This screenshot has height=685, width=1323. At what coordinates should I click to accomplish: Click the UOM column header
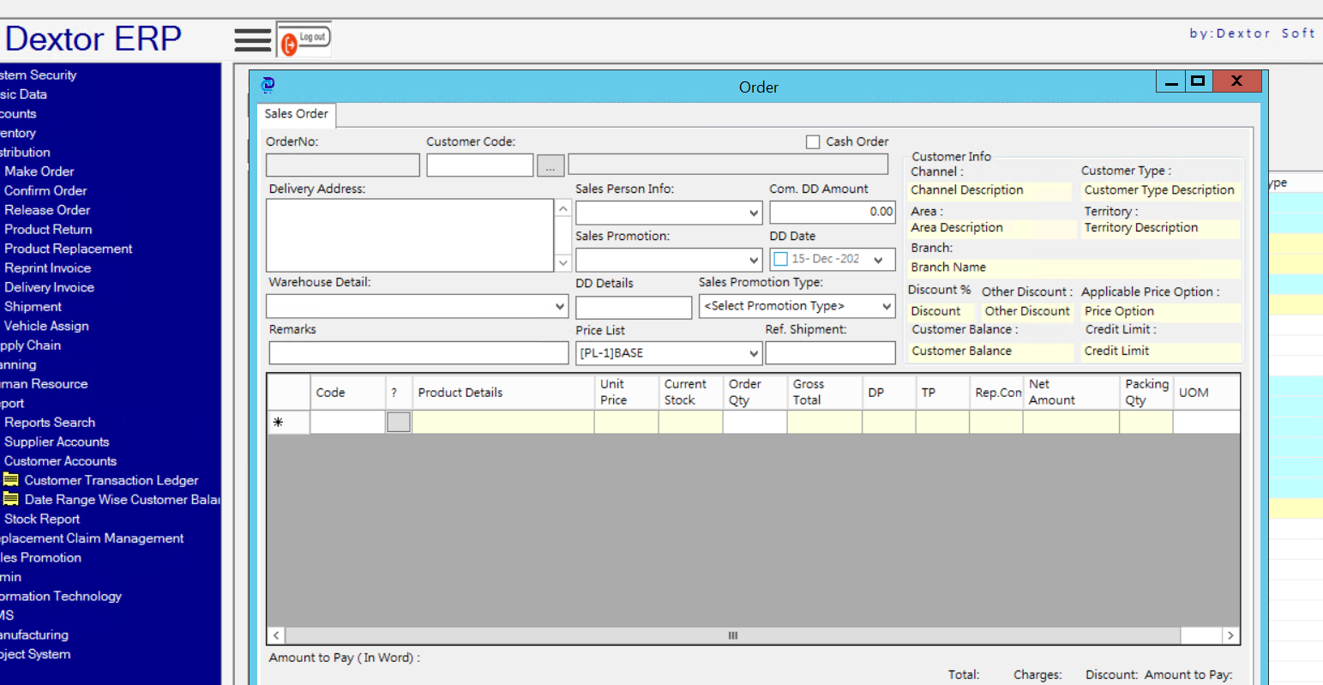pos(1206,393)
